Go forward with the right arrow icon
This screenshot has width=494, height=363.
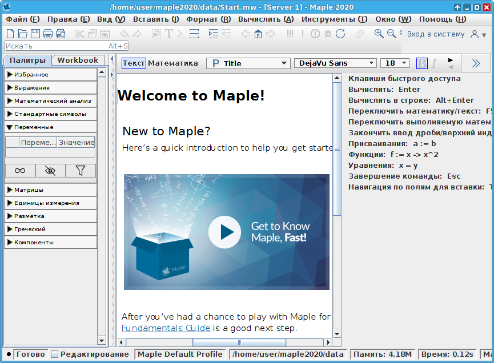pyautogui.click(x=271, y=34)
